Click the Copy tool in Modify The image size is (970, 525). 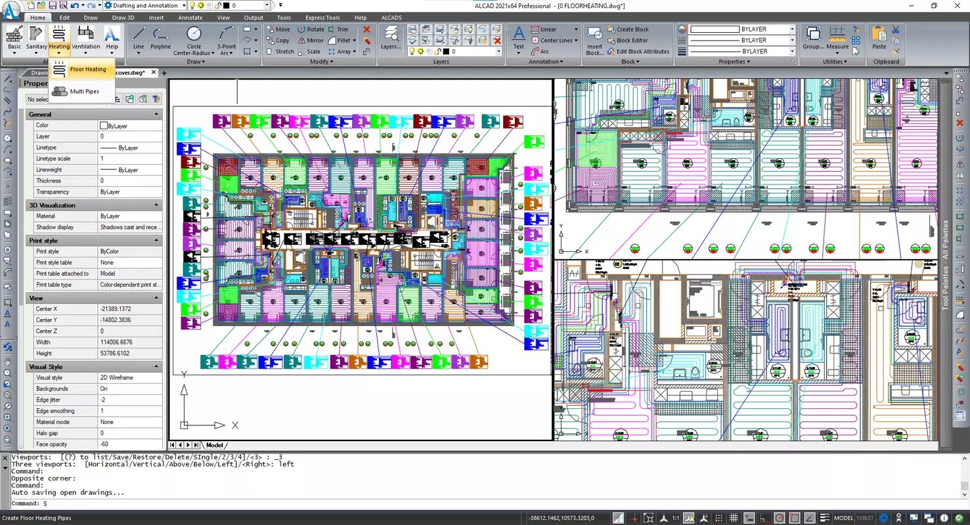278,40
